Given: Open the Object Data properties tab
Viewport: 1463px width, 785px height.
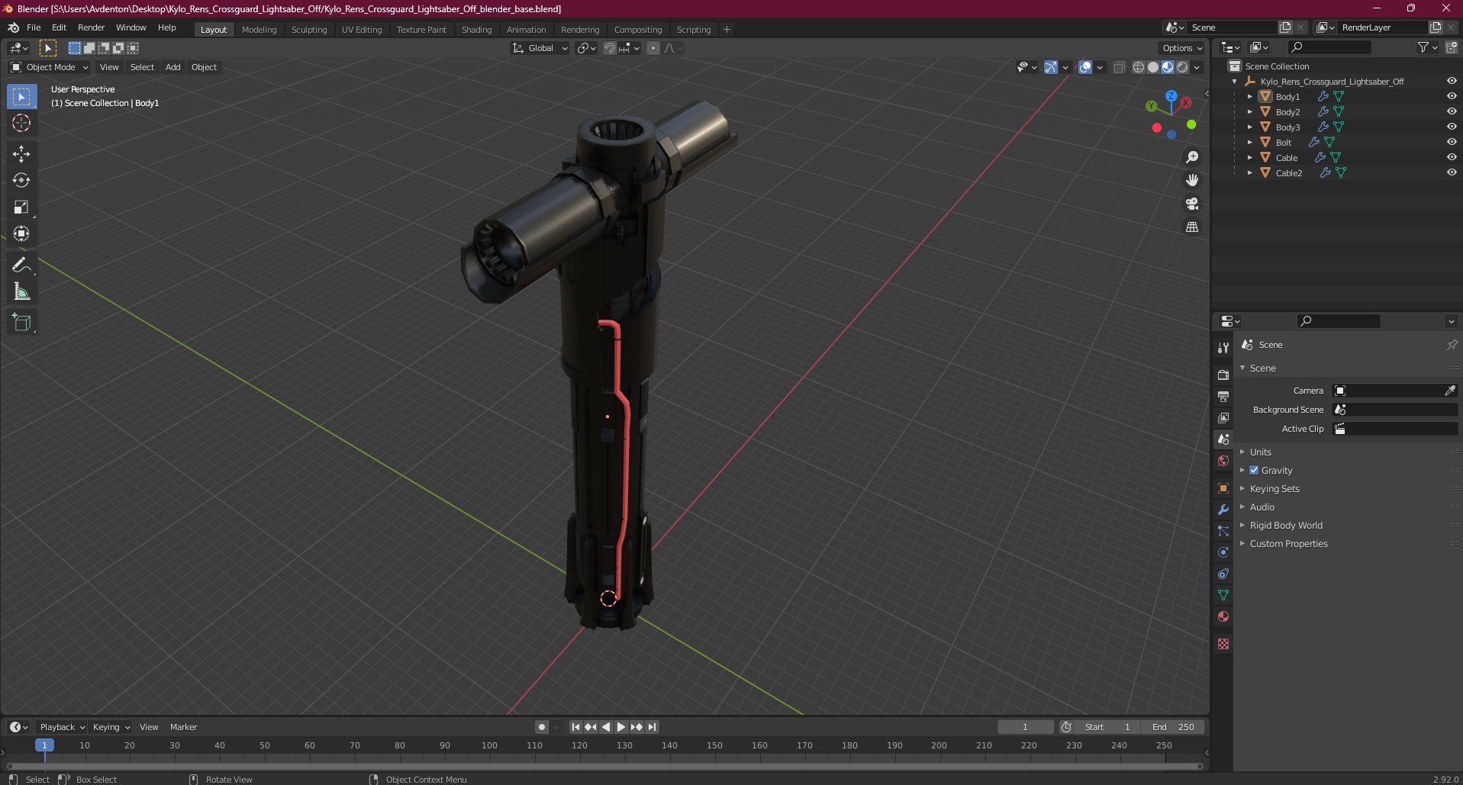Looking at the screenshot, I should (x=1223, y=595).
